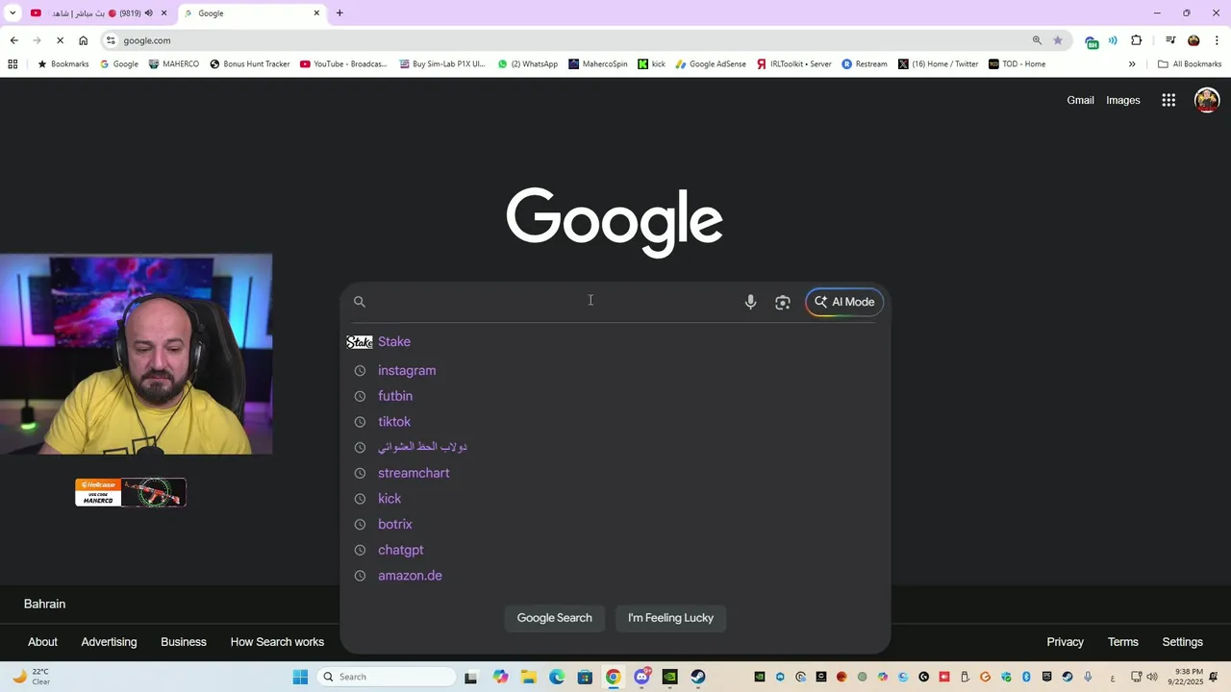1231x692 pixels.
Task: Open the zoom indicator in the address bar
Action: pyautogui.click(x=1037, y=40)
